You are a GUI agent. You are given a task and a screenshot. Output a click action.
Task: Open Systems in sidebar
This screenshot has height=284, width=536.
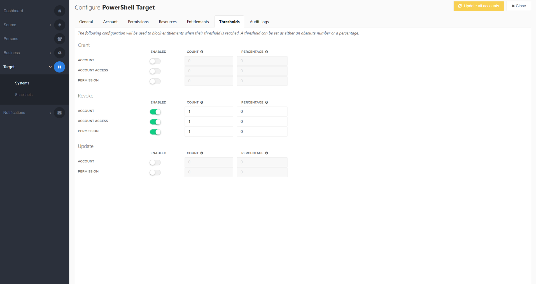pos(22,83)
